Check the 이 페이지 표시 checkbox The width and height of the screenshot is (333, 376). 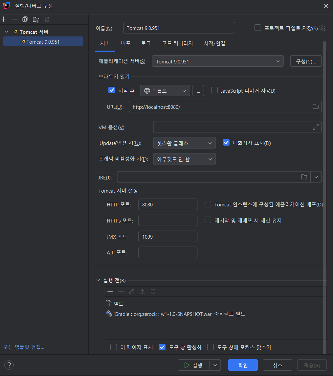tap(114, 347)
